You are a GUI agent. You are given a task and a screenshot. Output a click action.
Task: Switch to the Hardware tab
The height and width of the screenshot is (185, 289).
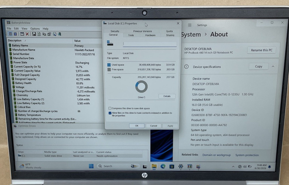click(150, 35)
